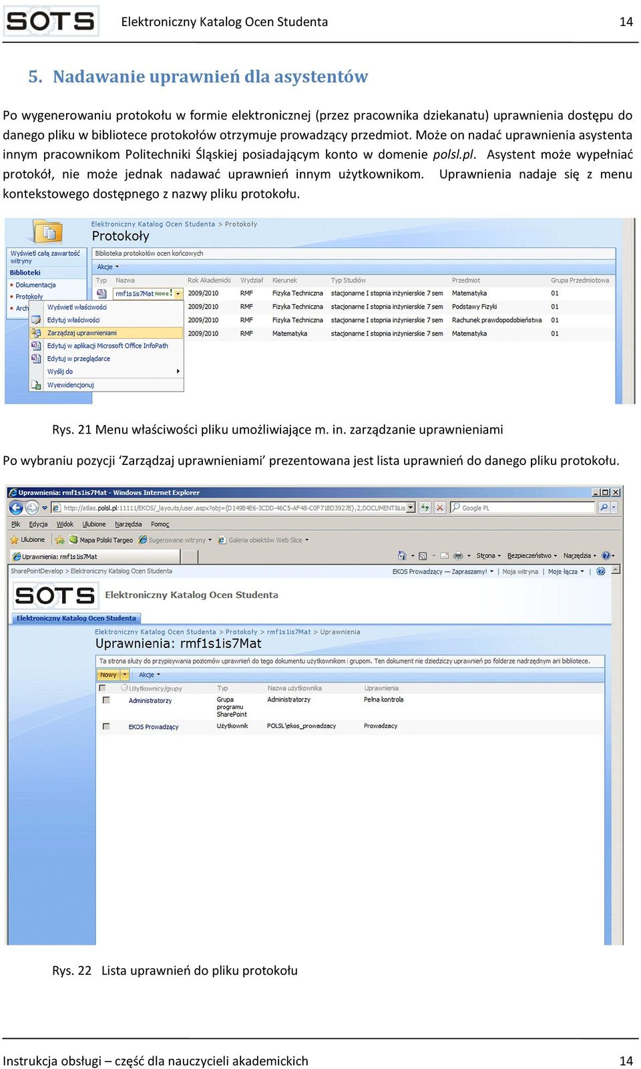Click the Google PL search box
Viewport: 641px width, 1069px height.
click(522, 508)
